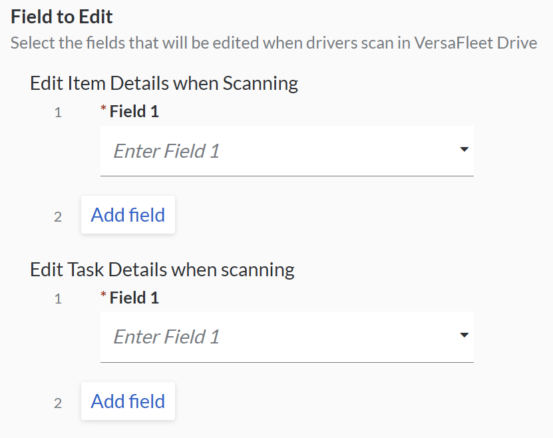
Task: Select the Edit Item Details when Scanning heading
Action: coord(164,83)
